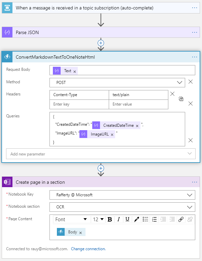Click the insert link icon in editor
Viewport: 202px width, 261px height.
click(x=181, y=219)
